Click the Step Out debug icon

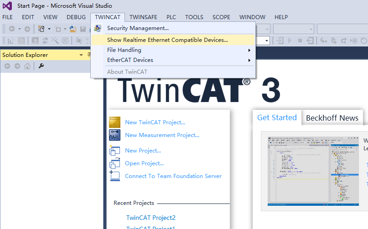point(343,41)
